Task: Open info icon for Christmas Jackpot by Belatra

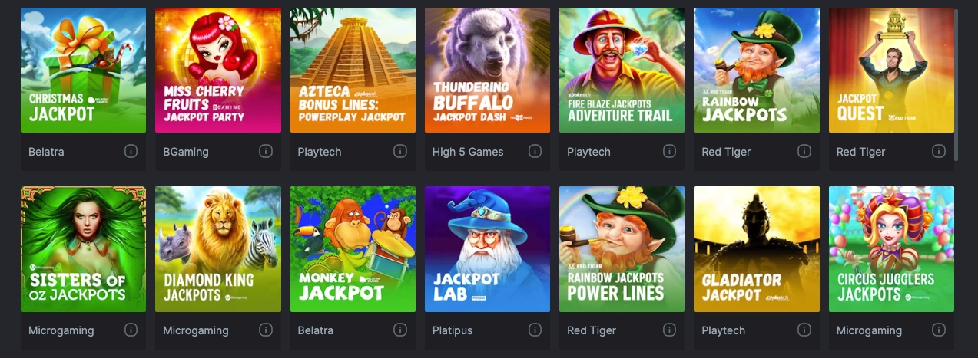Action: (x=131, y=151)
